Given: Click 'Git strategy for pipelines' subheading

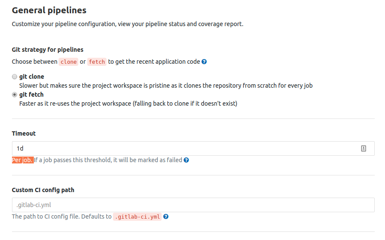Looking at the screenshot, I should pyautogui.click(x=47, y=50).
